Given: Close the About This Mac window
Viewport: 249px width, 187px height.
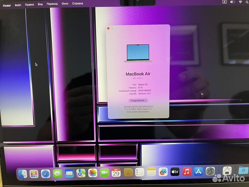Looking at the screenshot, I should pos(108,28).
